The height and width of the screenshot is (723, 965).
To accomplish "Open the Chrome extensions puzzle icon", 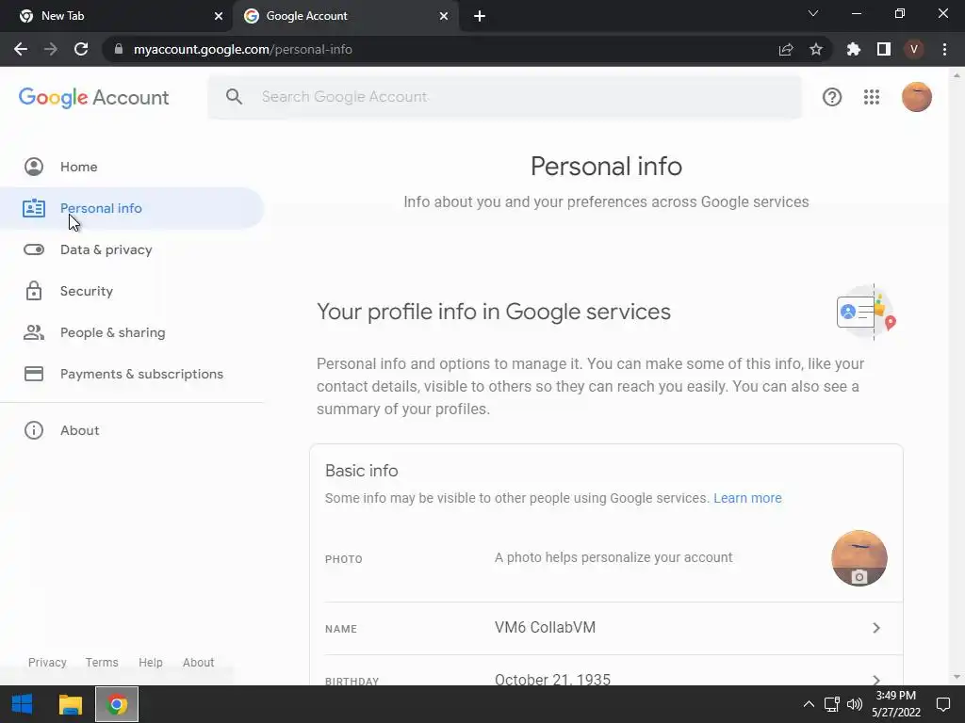I will (x=854, y=49).
